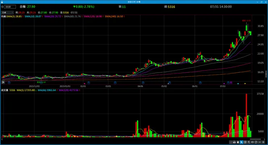Click the SMA(60) 21.76 indicator label
The image size is (268, 145).
click(72, 17)
